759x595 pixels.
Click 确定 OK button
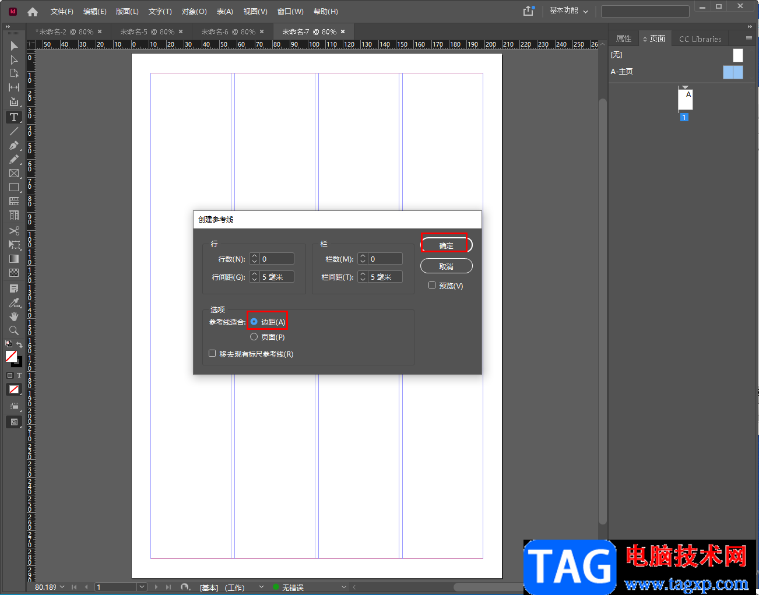click(x=447, y=245)
